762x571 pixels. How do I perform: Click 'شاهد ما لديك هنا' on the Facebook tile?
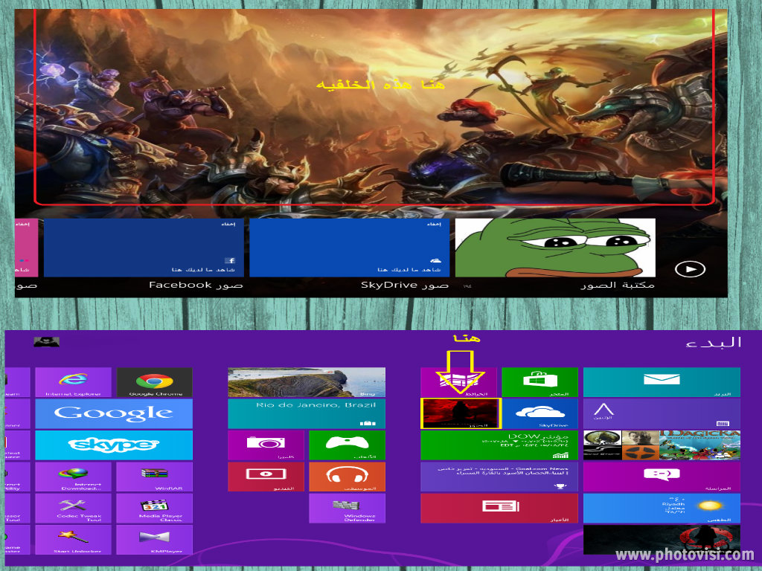click(x=203, y=269)
